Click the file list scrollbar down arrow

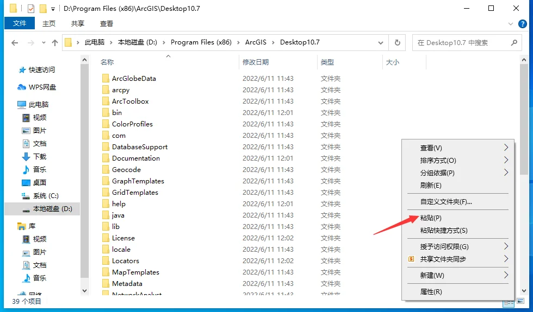524,291
